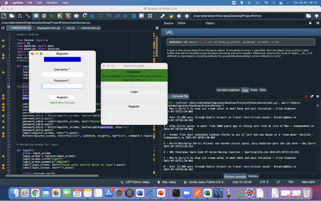The image size is (321, 201).
Task: Click Register button in Register window
Action: coord(62,97)
